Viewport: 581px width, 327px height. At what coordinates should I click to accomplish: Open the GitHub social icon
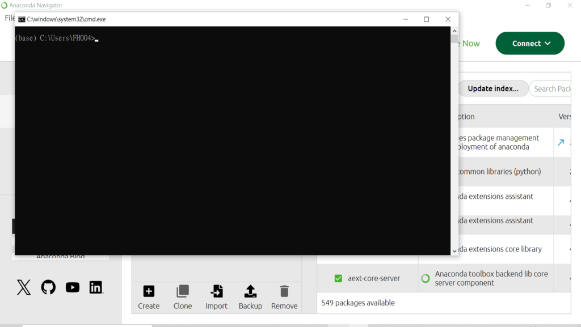pos(48,287)
